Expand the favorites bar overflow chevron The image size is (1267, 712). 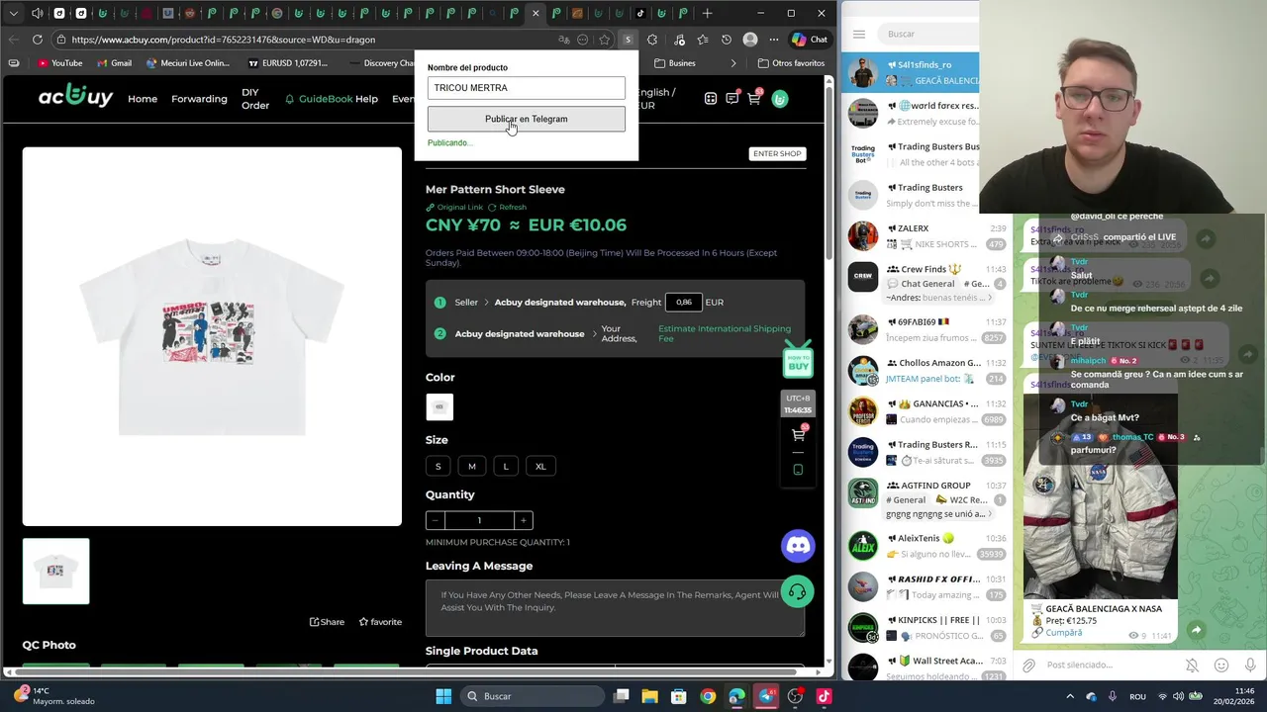[733, 63]
